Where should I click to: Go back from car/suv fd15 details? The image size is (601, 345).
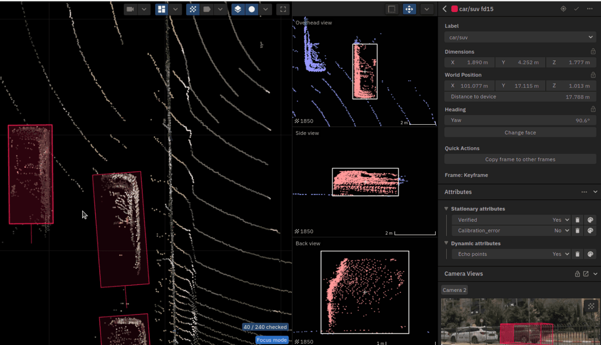point(444,9)
